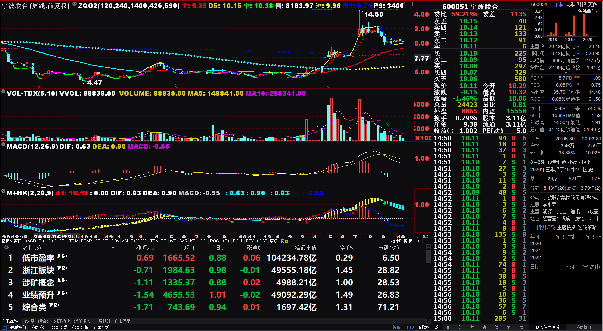Viewport: 603px width, 331px height.
Task: Open the 低市盈率 bottom tab
Action: click(122, 321)
